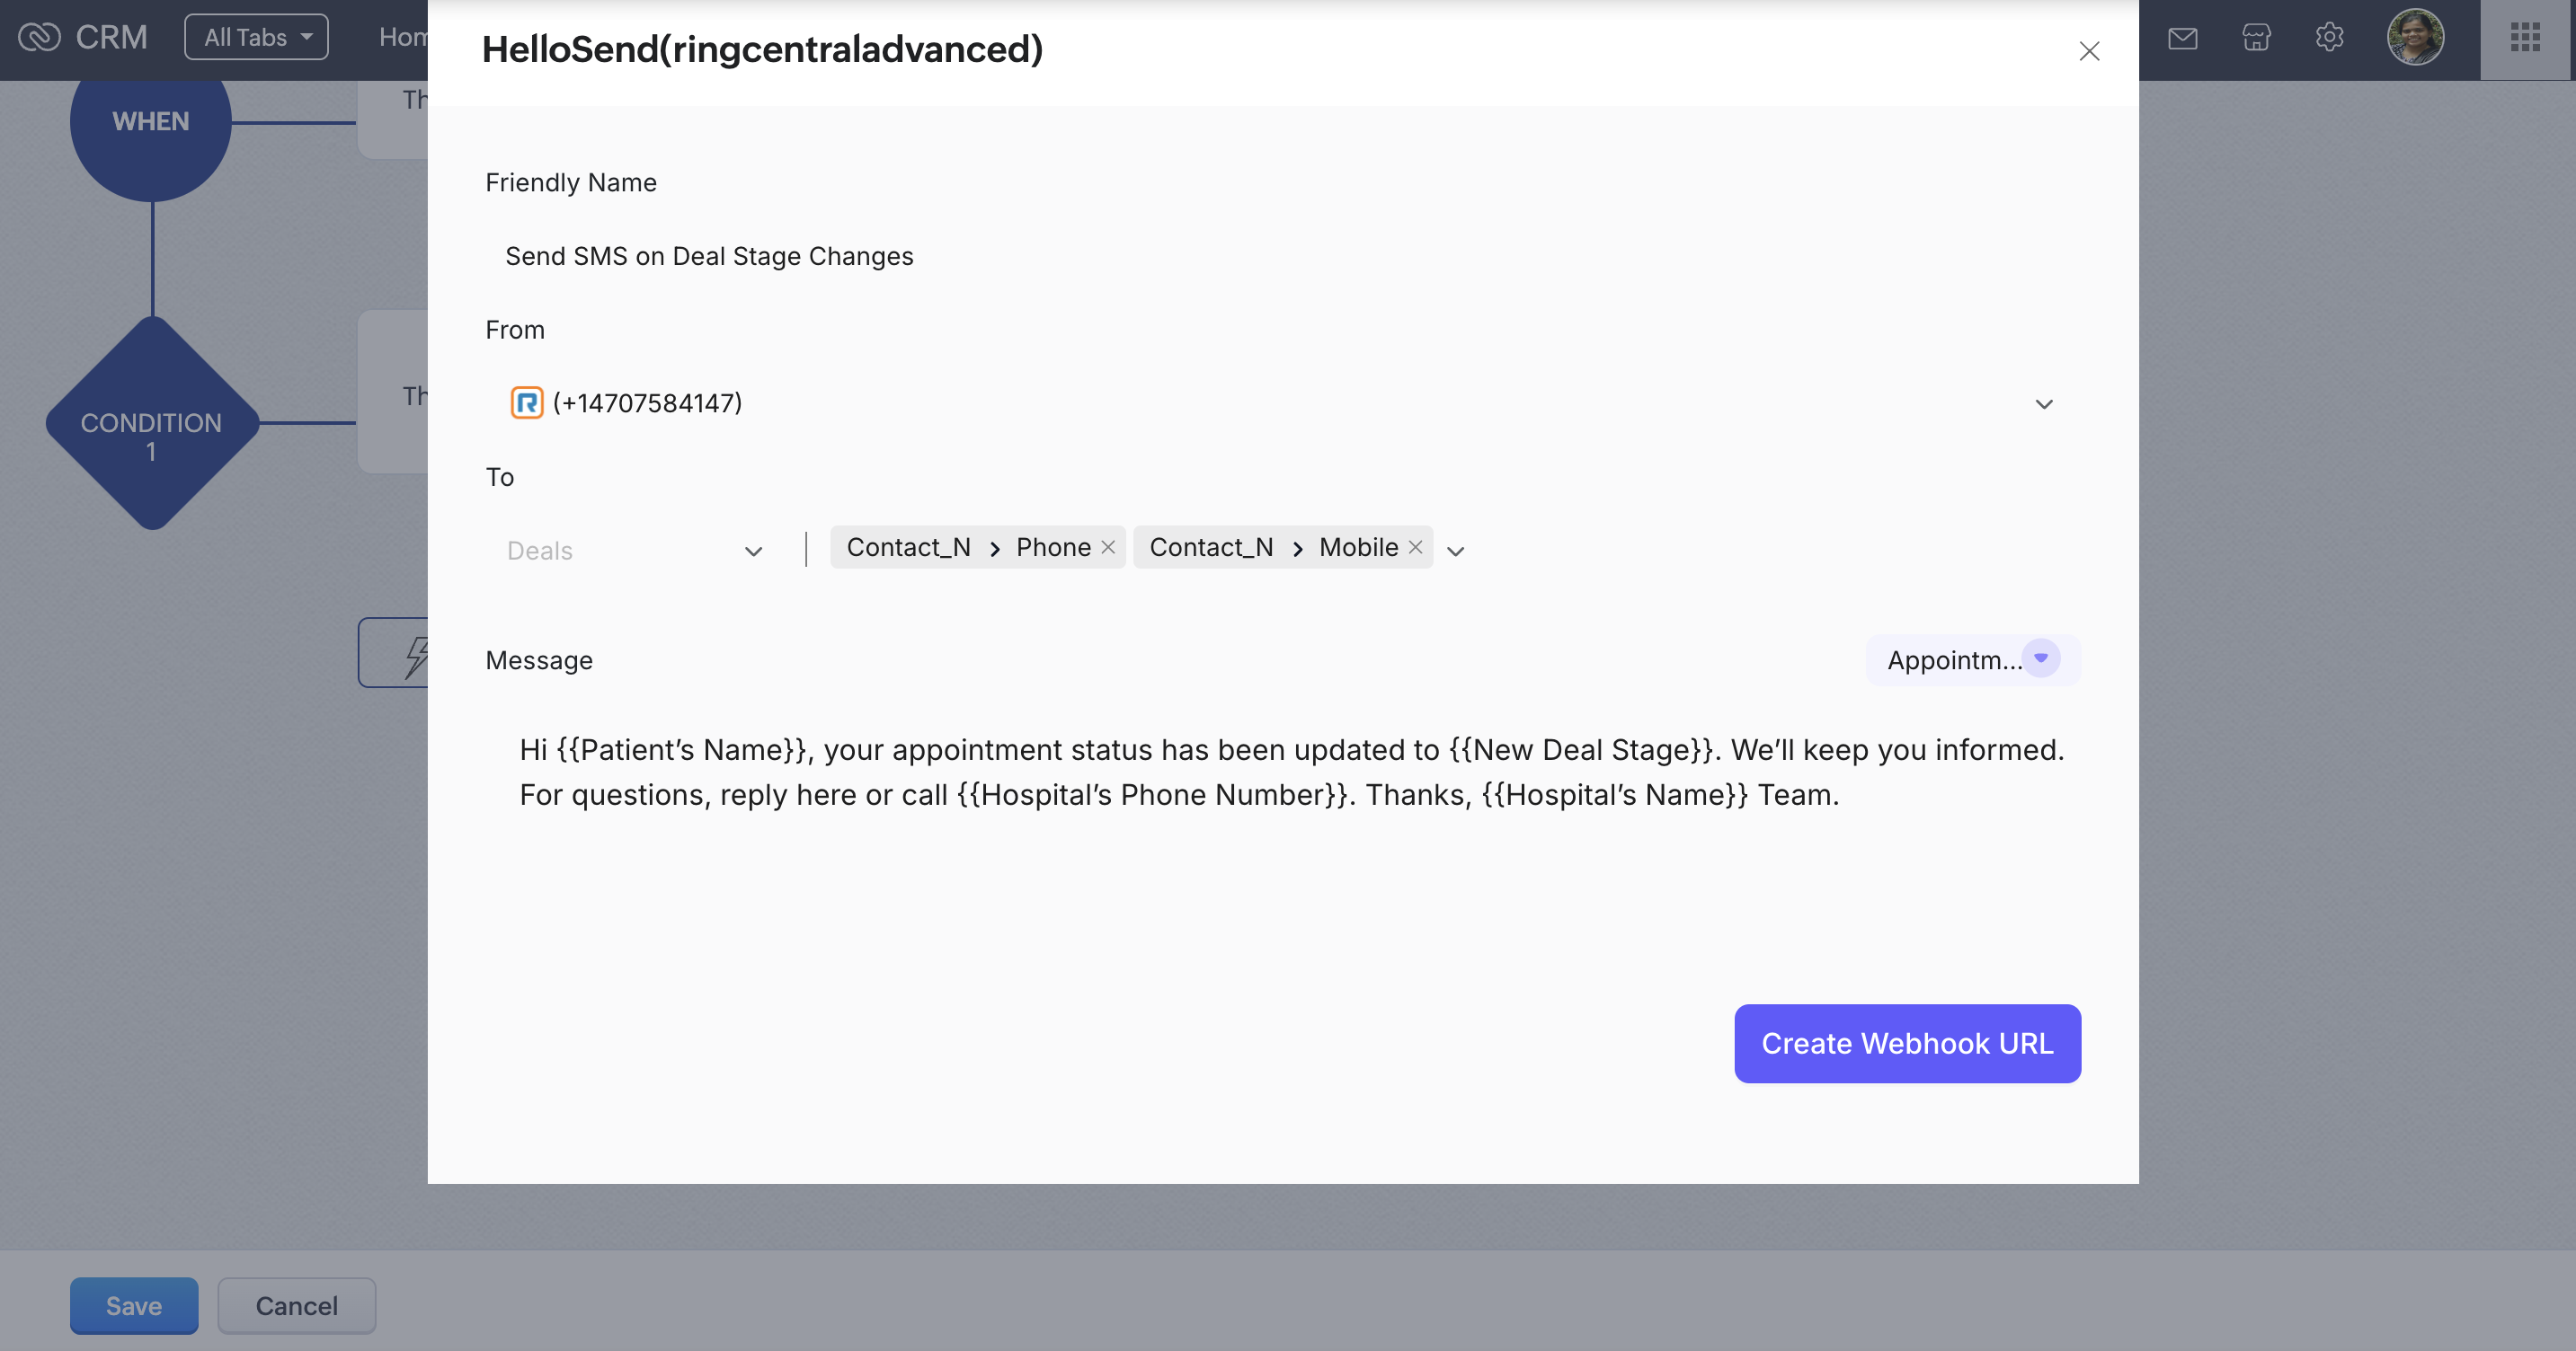Click the CRM logo icon
Image resolution: width=2576 pixels, height=1351 pixels.
(x=40, y=37)
